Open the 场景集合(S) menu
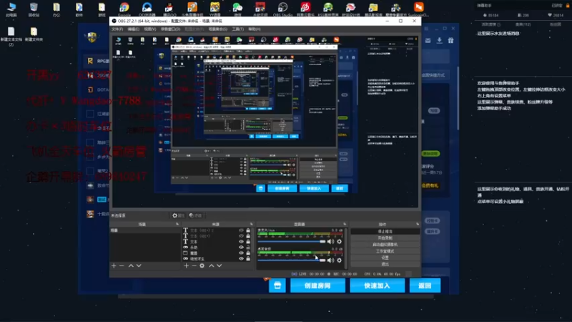 tap(218, 29)
